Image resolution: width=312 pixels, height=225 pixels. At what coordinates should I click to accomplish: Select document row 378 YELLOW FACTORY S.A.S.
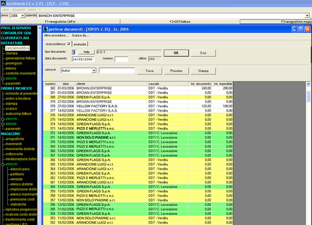tap(138, 106)
